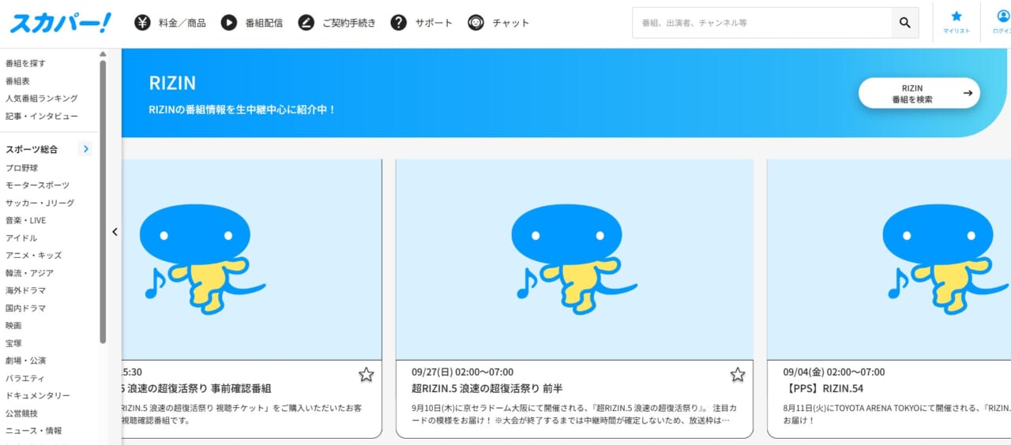Click RIZIN banner heading
1011x445 pixels.
coord(172,83)
